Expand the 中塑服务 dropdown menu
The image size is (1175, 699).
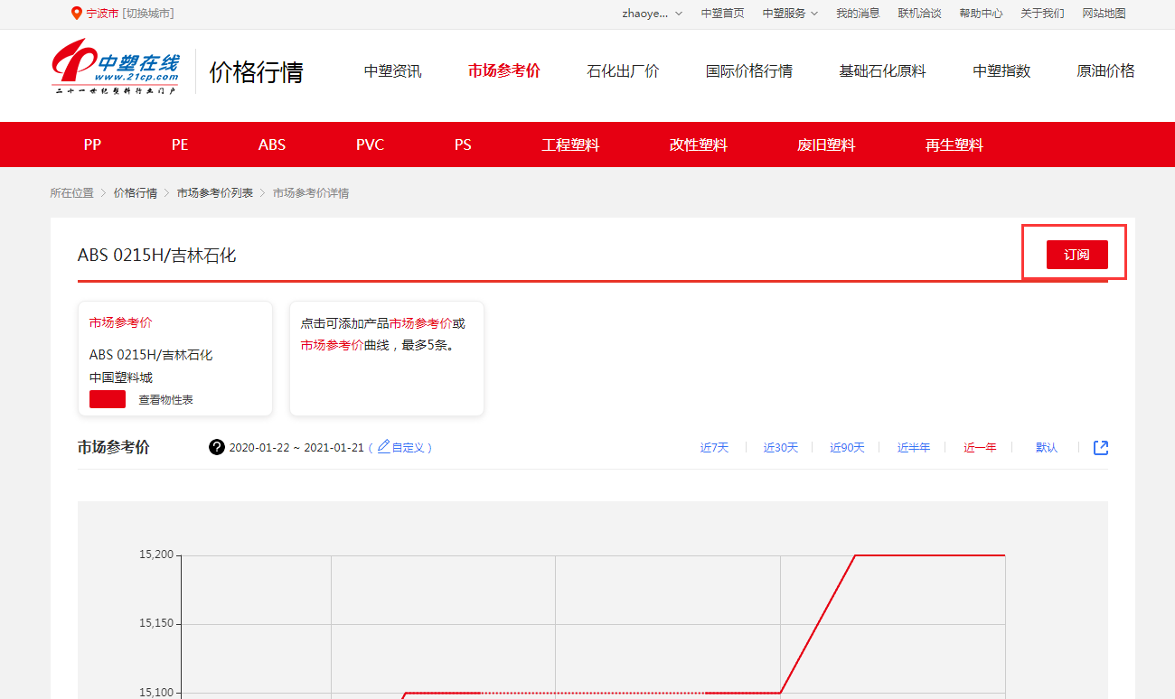(x=790, y=14)
